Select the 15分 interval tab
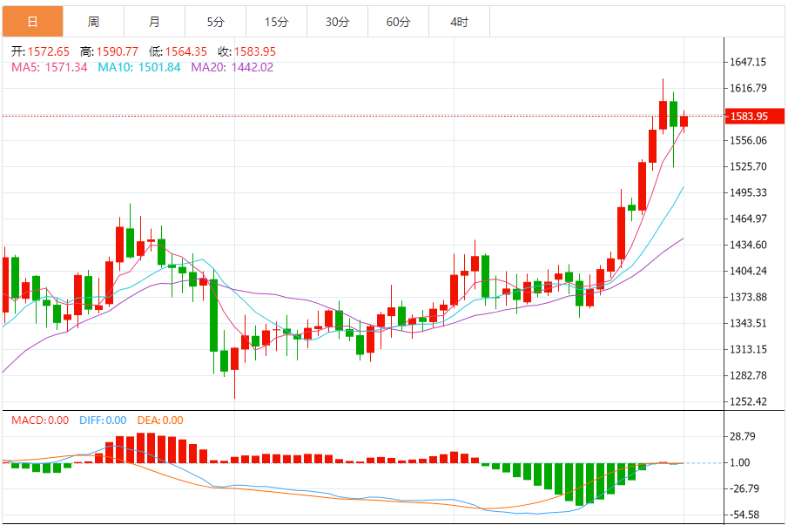 (x=276, y=22)
